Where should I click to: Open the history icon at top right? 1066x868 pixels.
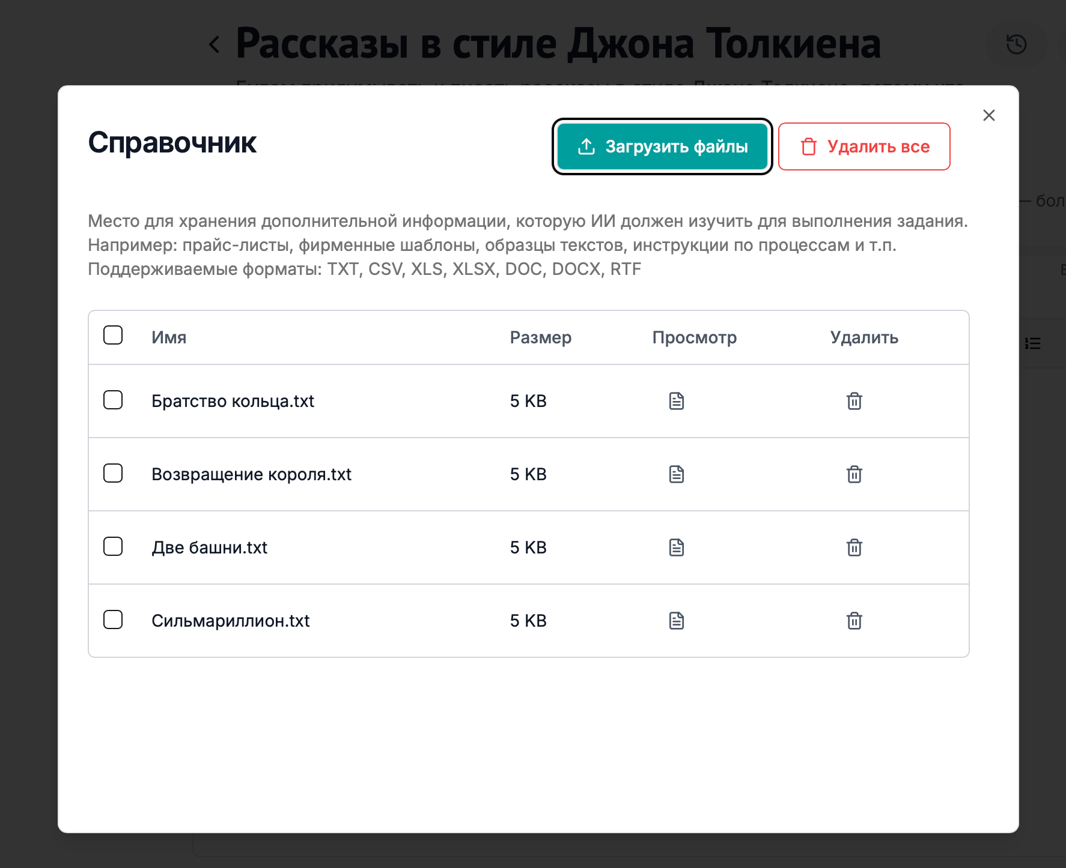pyautogui.click(x=1016, y=44)
